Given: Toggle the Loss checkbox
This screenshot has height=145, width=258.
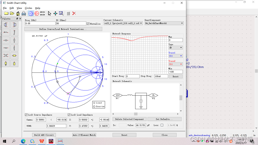Looking at the screenshot, I should pos(162,125).
